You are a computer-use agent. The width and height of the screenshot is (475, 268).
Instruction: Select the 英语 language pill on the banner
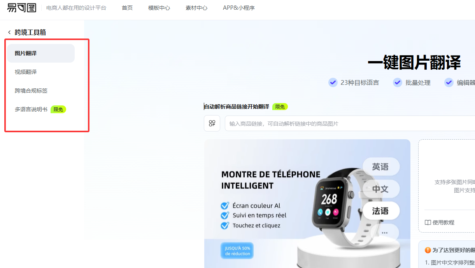tap(381, 167)
